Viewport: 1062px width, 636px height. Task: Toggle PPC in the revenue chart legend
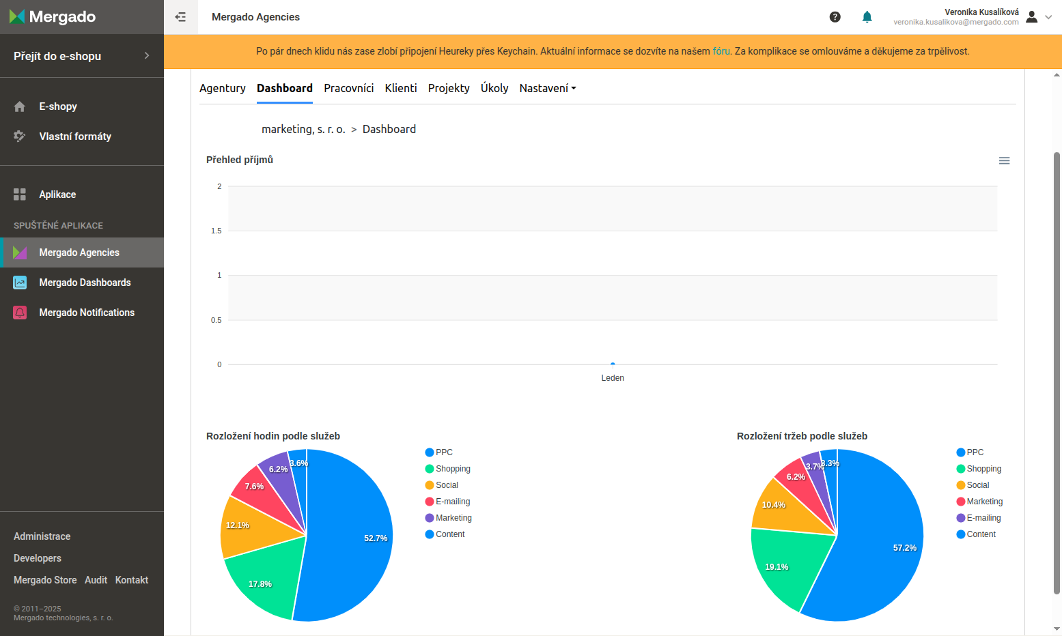(x=970, y=452)
